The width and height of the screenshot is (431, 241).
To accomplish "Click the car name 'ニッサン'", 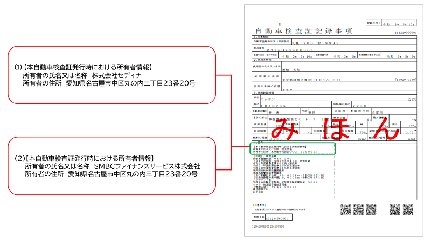I will point(268,99).
